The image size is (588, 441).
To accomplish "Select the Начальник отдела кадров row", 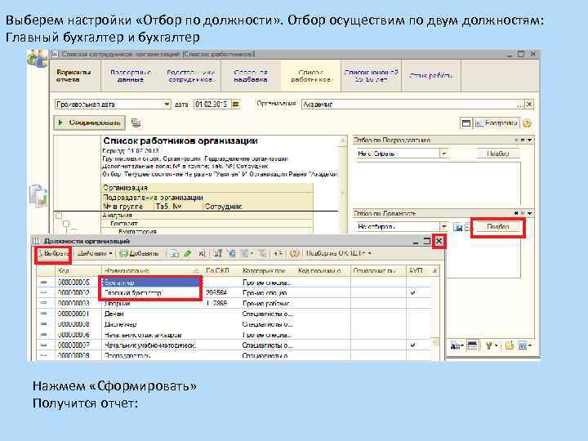I will coord(234,335).
